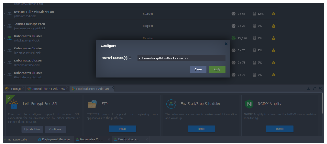This screenshot has height=144, width=327.
Task: Click the 13 / 76 cloudlets value
Action: (242, 38)
